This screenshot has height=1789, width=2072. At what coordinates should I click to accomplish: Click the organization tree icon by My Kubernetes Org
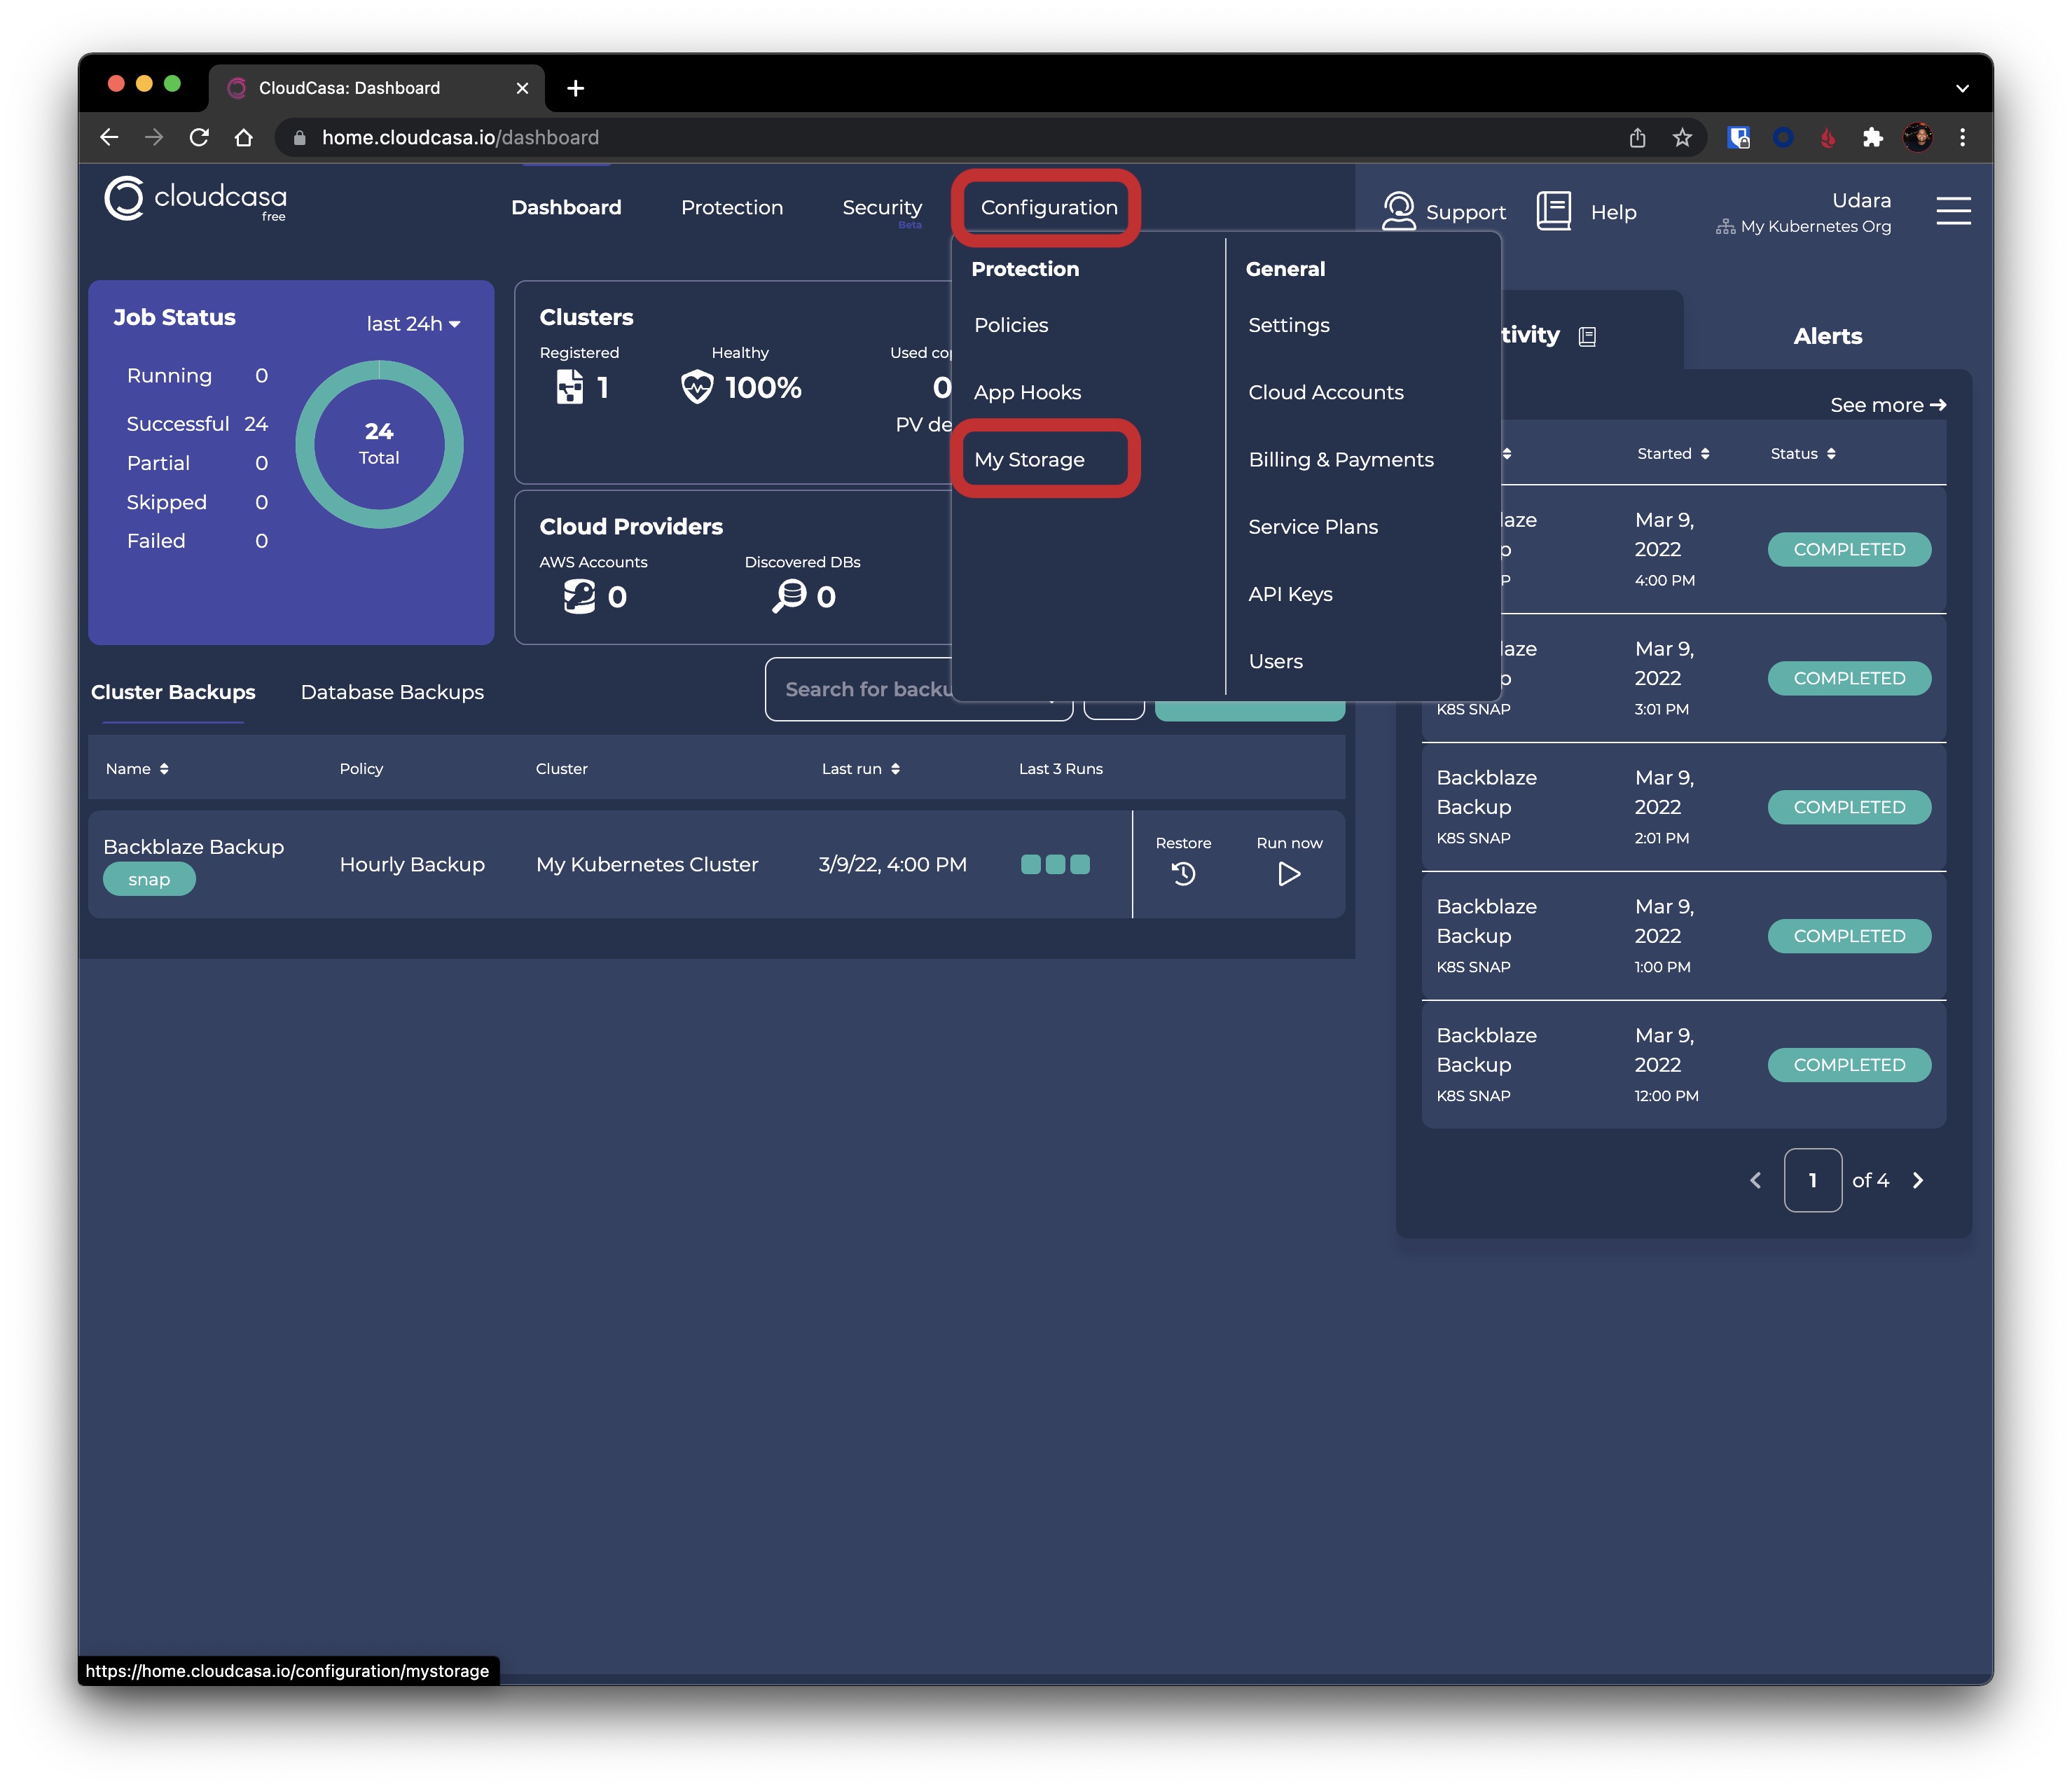tap(1725, 227)
